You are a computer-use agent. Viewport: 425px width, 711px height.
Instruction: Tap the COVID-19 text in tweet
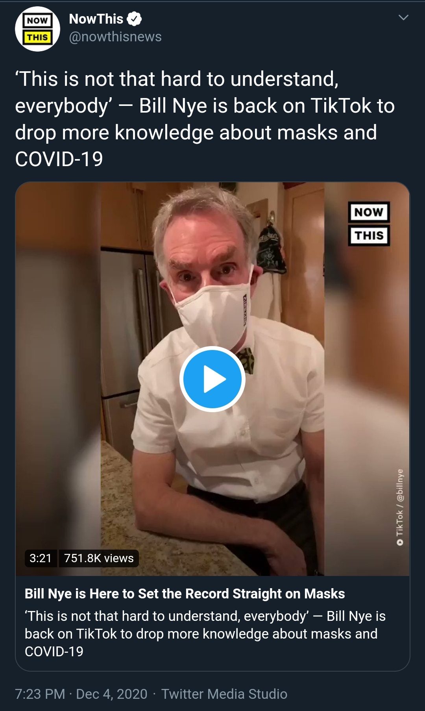pos(59,159)
